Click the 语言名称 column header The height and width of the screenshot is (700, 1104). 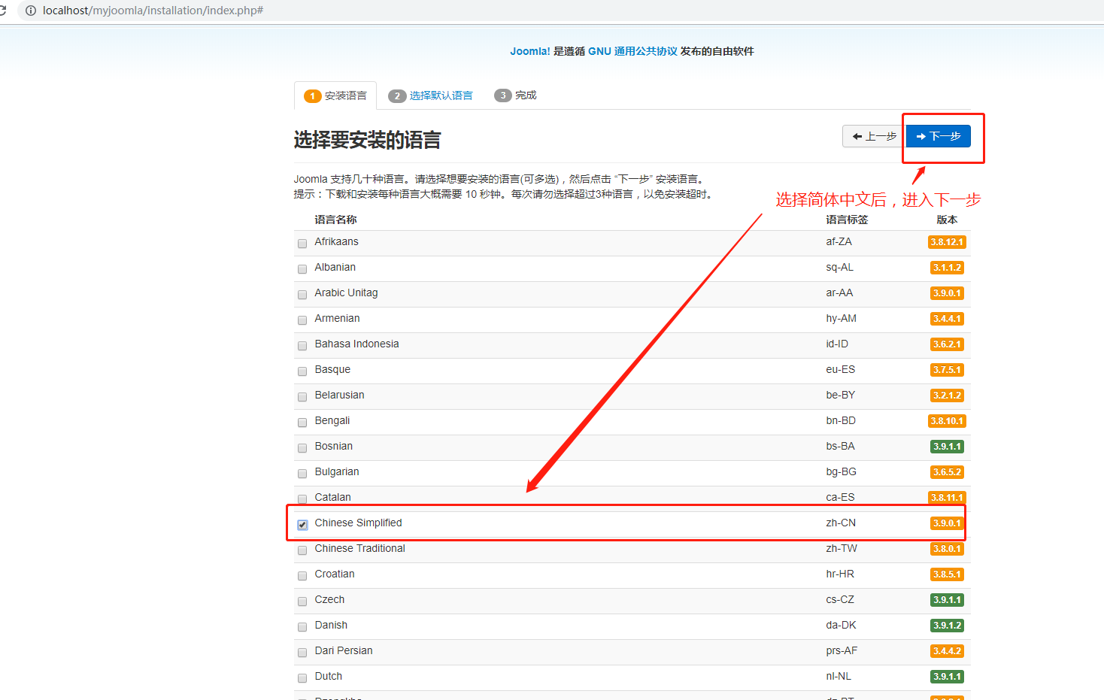click(x=335, y=220)
